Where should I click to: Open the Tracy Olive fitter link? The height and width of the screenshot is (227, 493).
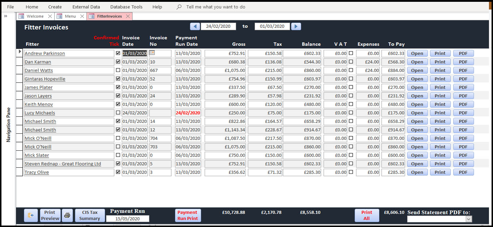37,172
